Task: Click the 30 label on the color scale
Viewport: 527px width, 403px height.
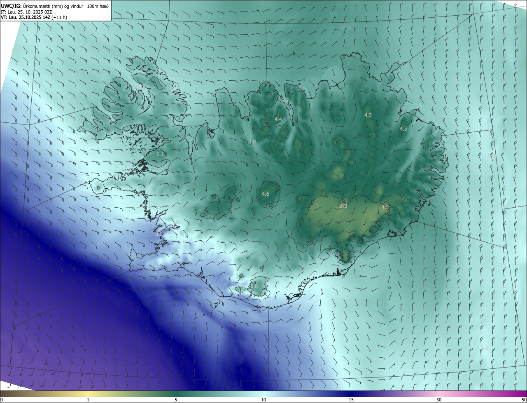Action: 439,400
